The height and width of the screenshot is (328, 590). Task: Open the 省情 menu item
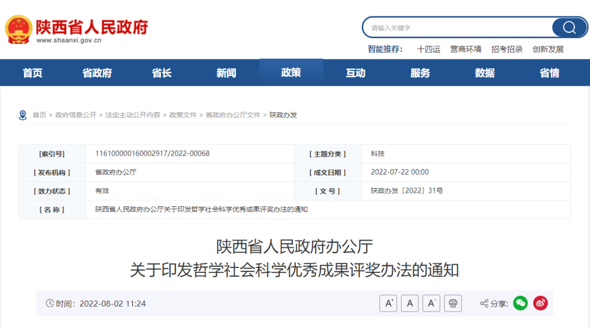click(548, 72)
